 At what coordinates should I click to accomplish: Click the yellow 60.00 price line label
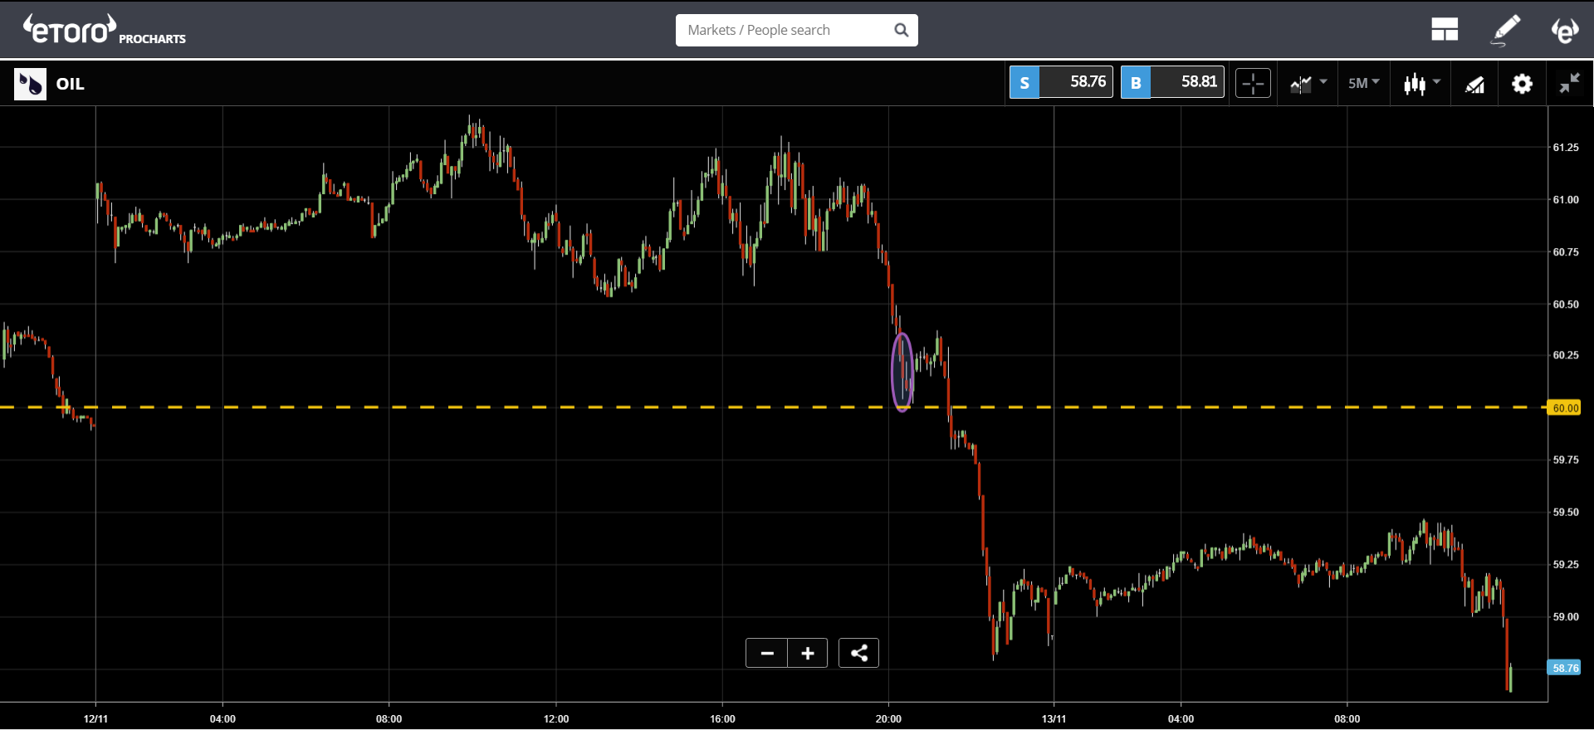1566,407
